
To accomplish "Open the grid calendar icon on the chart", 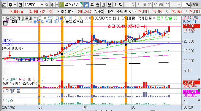I will (5, 23).
